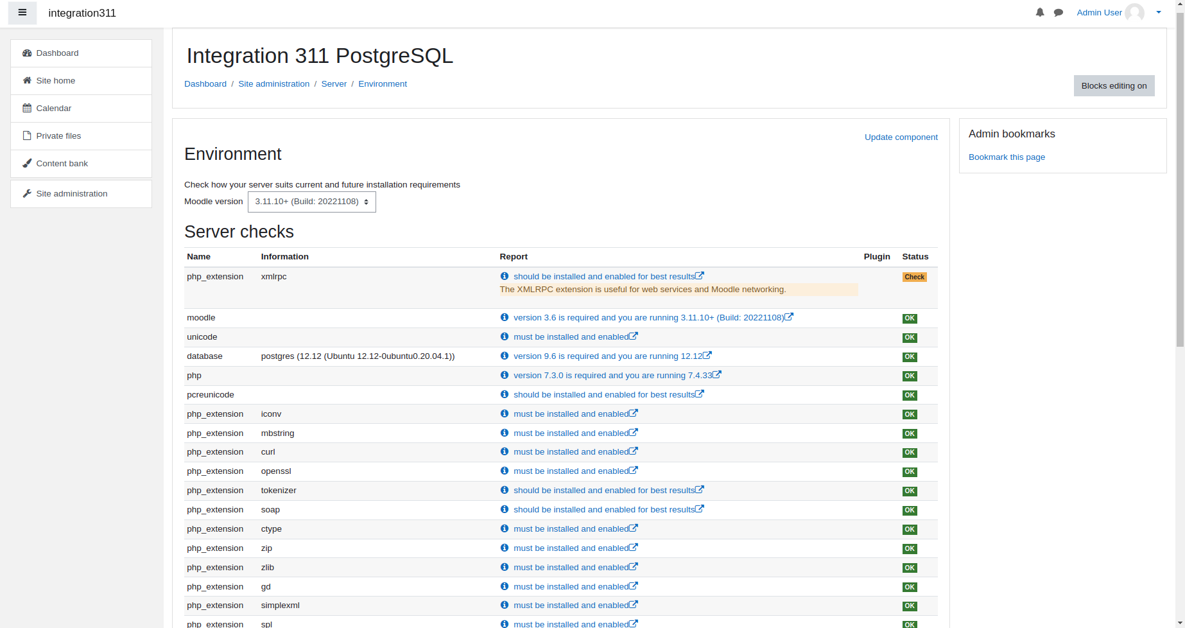
Task: Open the xmlrpc 'should be installed' report link
Action: [609, 277]
